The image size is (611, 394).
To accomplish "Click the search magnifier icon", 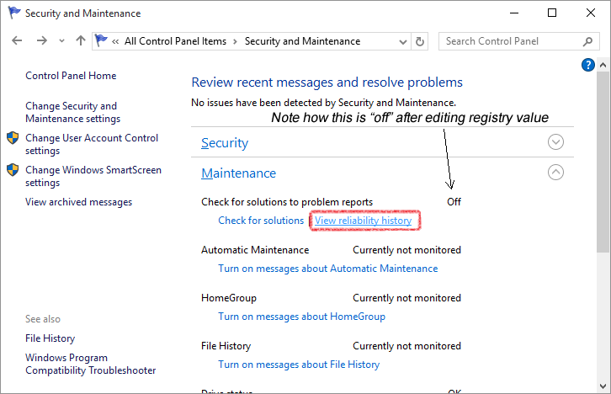I will 587,41.
